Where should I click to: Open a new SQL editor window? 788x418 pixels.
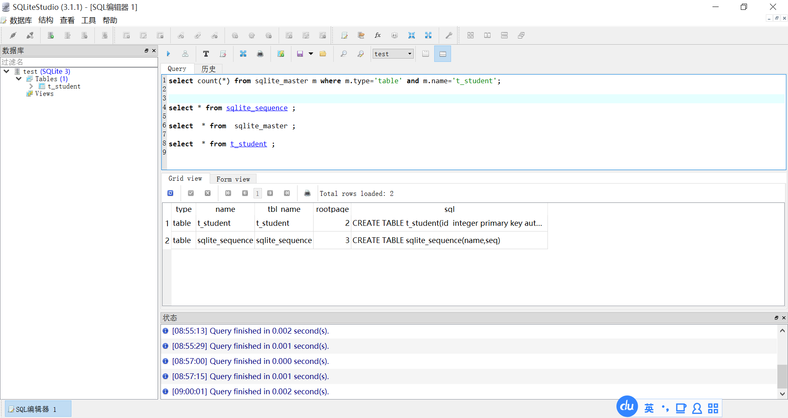(344, 35)
